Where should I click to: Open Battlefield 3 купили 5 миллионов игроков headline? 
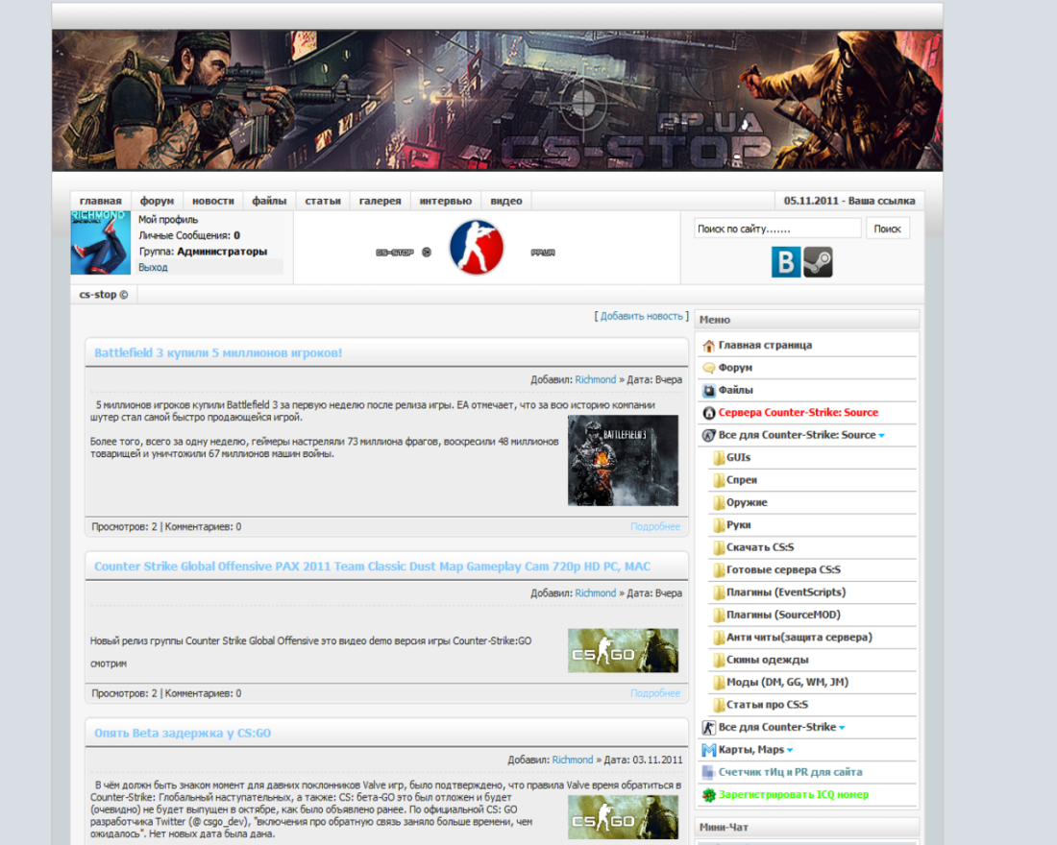218,353
